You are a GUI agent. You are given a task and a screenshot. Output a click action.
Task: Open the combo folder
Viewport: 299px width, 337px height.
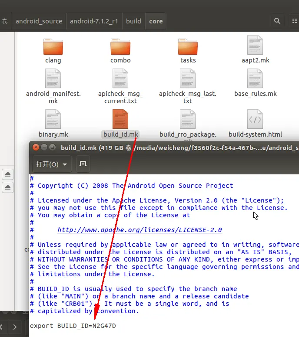coord(120,47)
